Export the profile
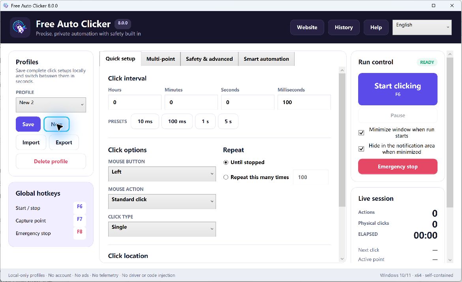Image resolution: width=462 pixels, height=282 pixels. (x=64, y=142)
